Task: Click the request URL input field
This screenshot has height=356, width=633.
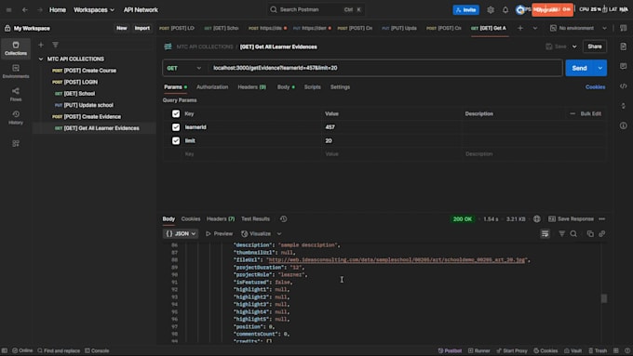Action: (x=384, y=68)
